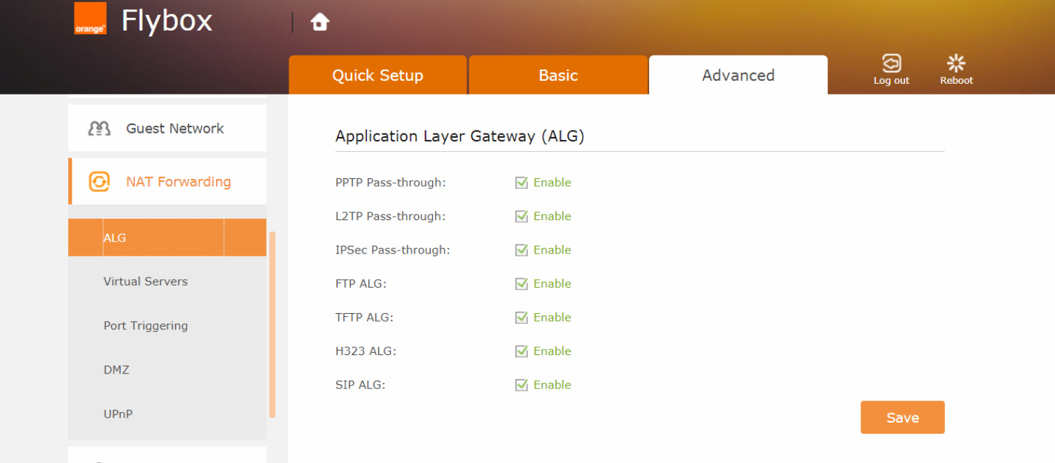Click the Reboot icon
Image resolution: width=1055 pixels, height=463 pixels.
coord(956,63)
